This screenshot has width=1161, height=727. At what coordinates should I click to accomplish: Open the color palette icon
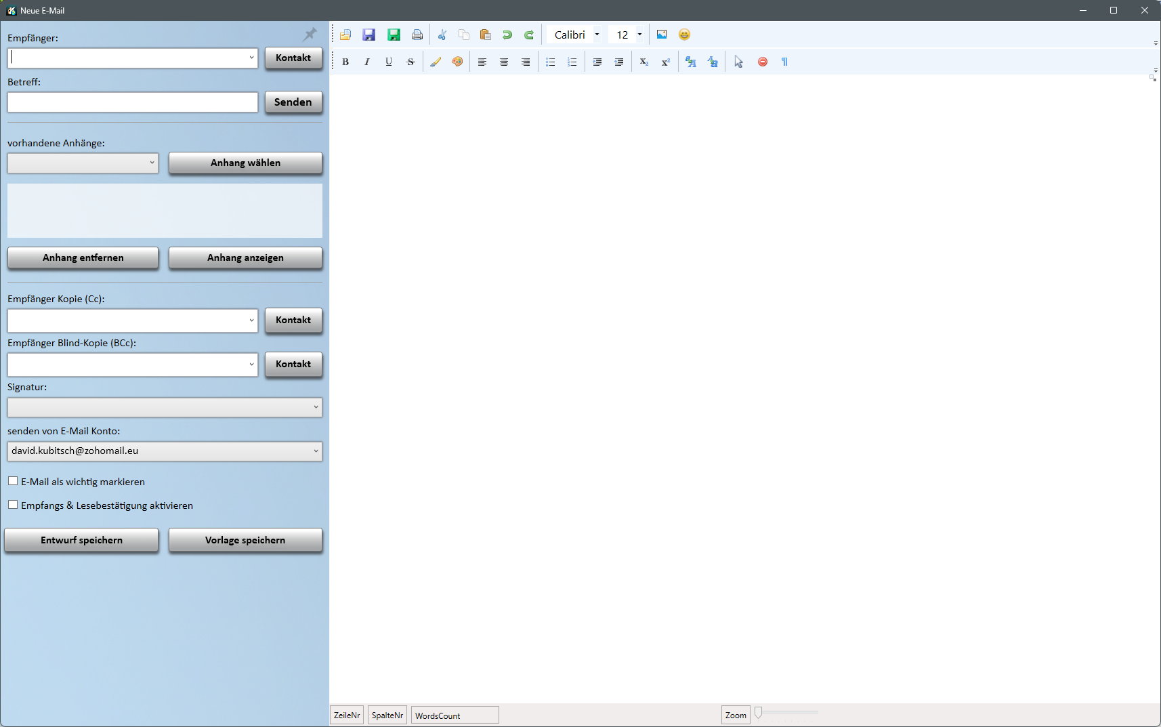(457, 62)
